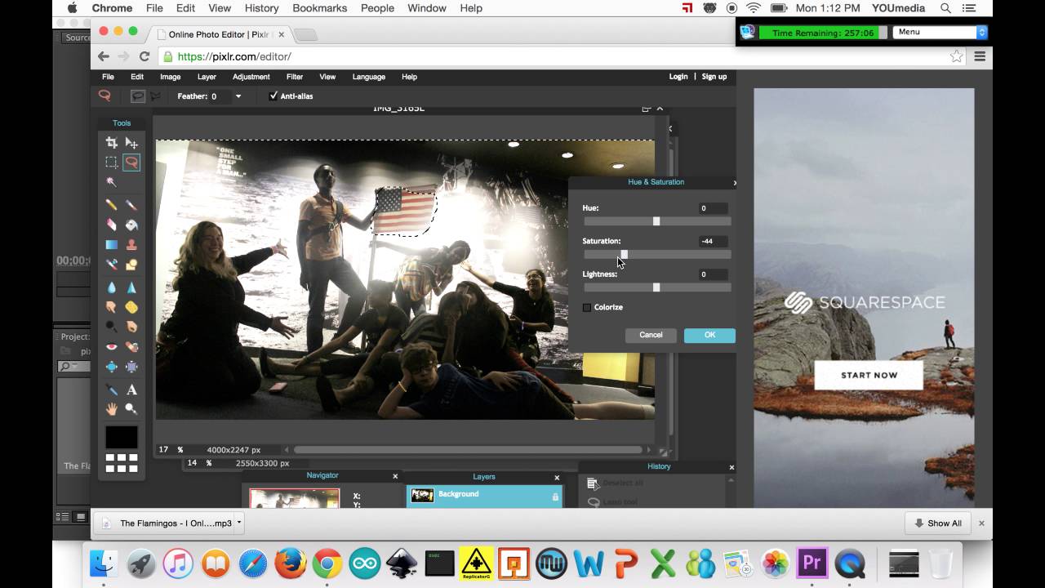Select the Red Eye Reduction tool
The width and height of the screenshot is (1045, 588).
pyautogui.click(x=112, y=347)
